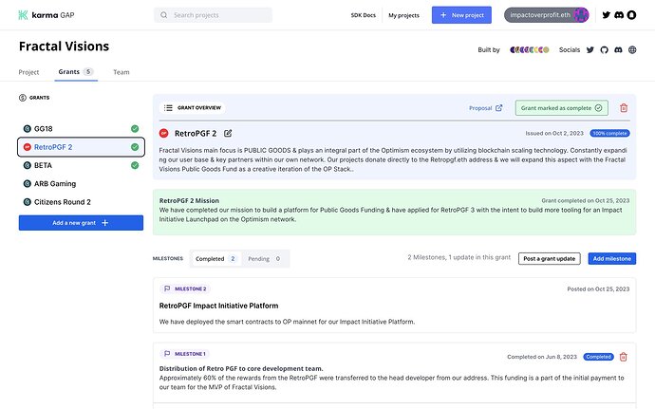The width and height of the screenshot is (655, 409).
Task: Click the edit pencil next to RetroPGF 2
Action: click(228, 133)
